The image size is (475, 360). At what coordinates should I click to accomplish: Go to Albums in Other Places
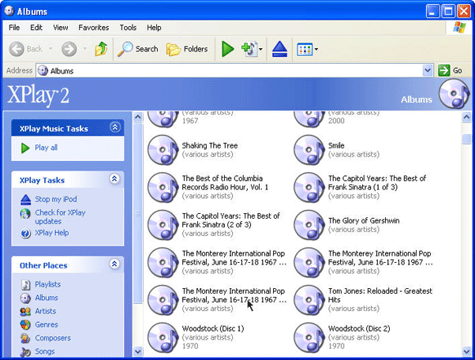click(x=47, y=298)
